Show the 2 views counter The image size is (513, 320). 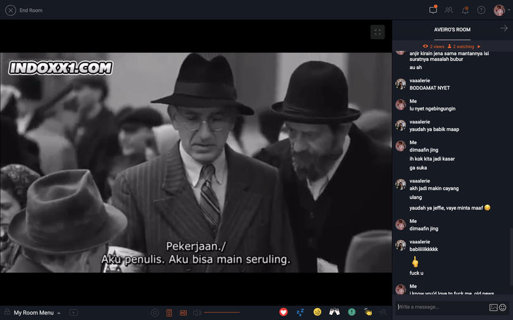tap(433, 46)
